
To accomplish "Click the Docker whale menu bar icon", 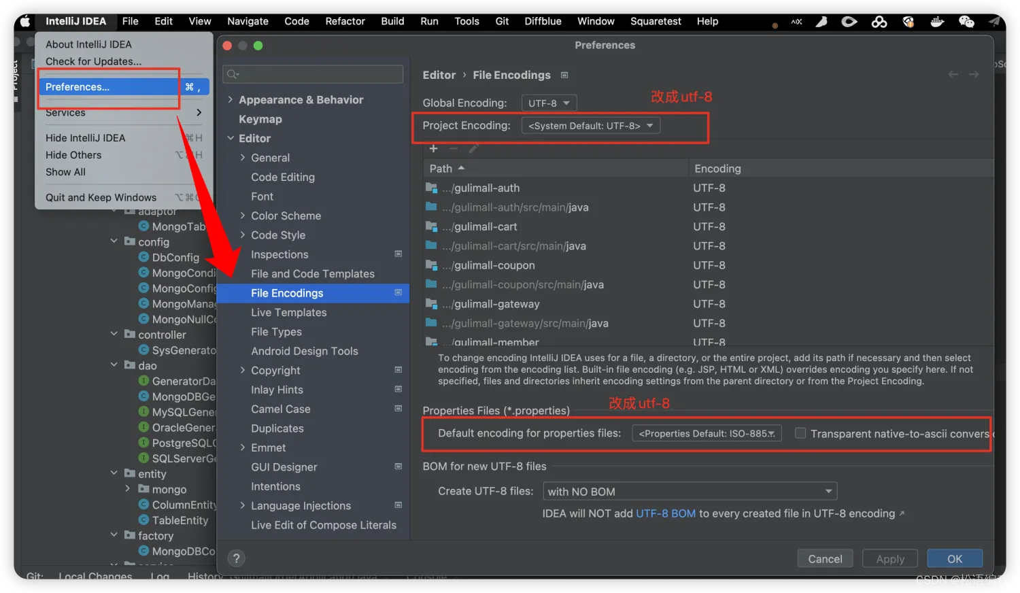I will pos(937,22).
